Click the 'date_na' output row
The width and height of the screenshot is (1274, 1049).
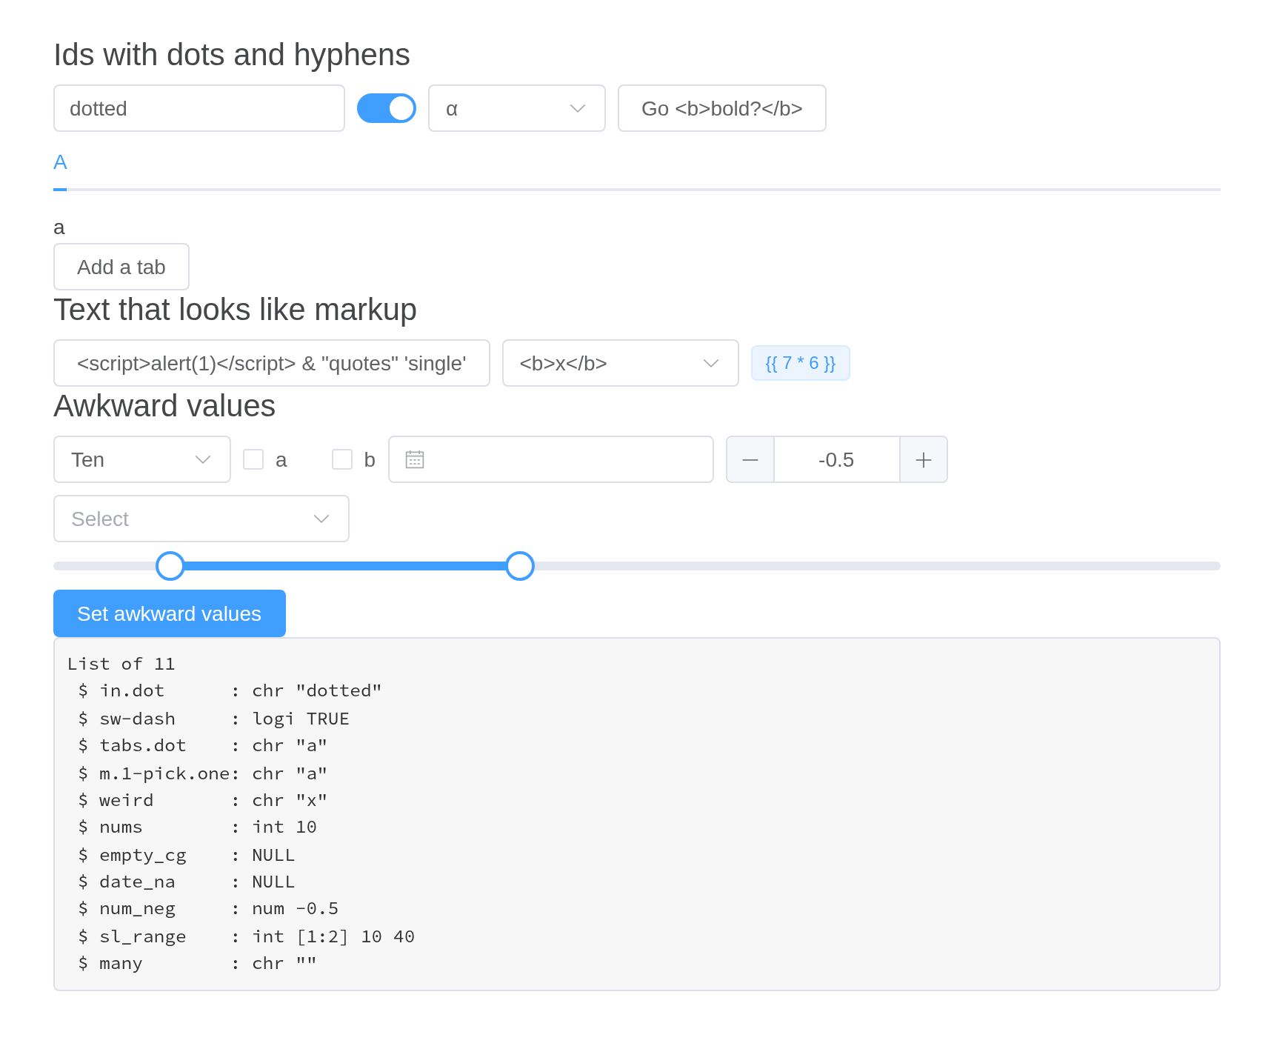coord(186,882)
